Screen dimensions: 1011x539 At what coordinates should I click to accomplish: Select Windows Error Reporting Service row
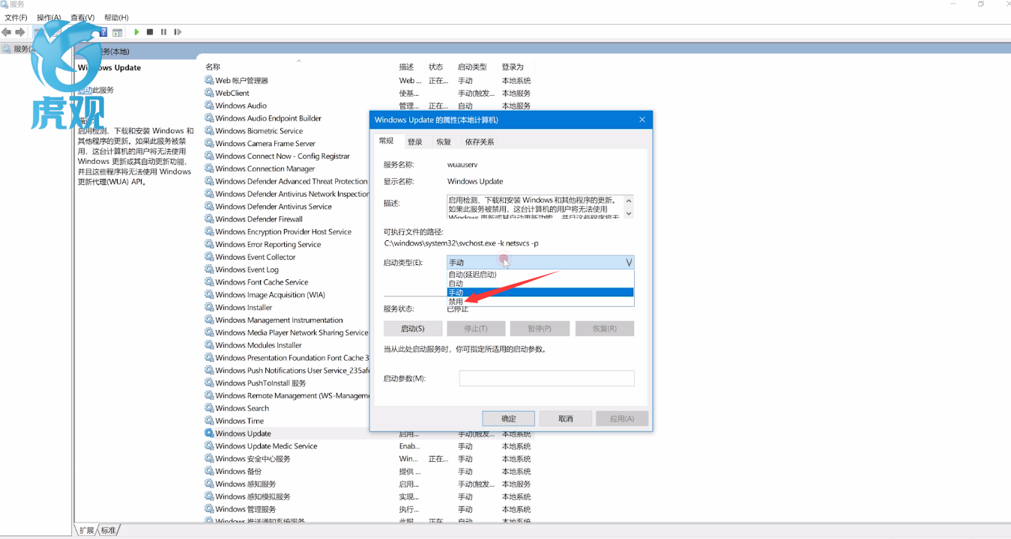268,245
